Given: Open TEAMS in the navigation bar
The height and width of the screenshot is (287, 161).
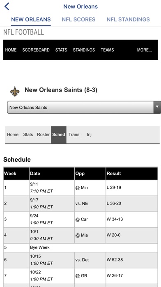Looking at the screenshot, I should click(x=107, y=50).
